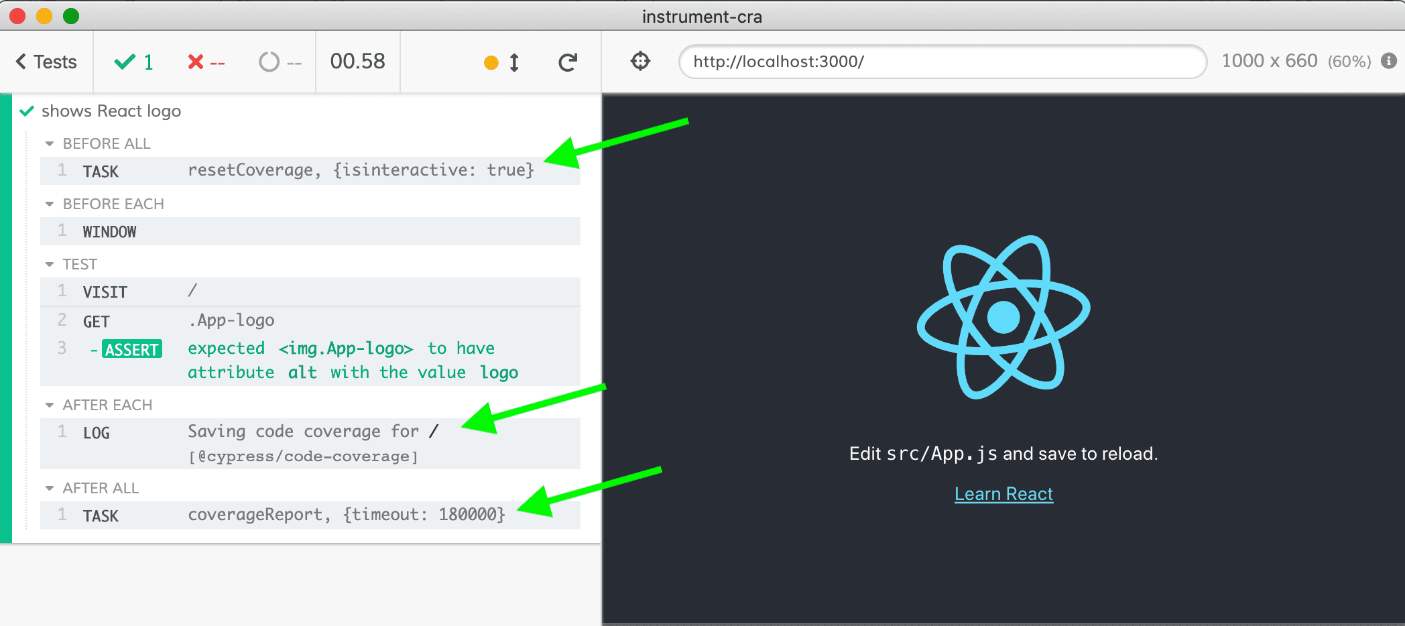This screenshot has width=1405, height=626.
Task: Toggle the 'shows React logo' test
Action: [111, 111]
